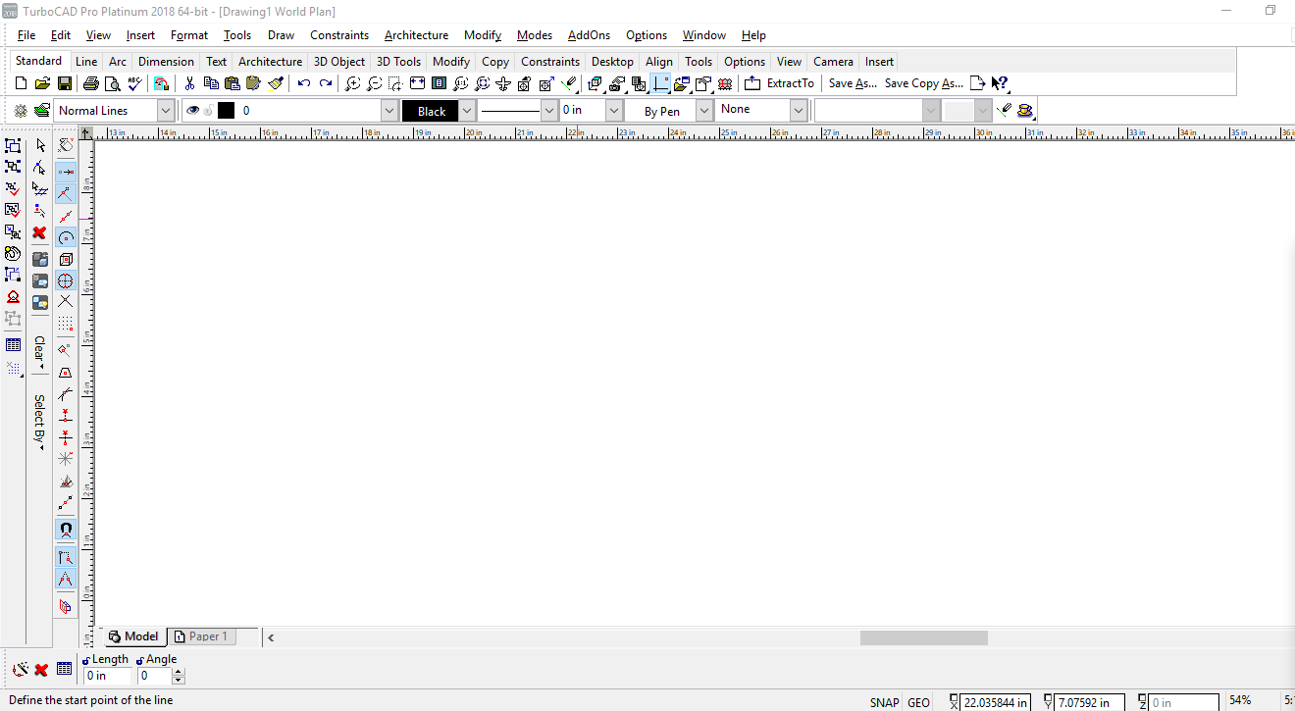1295x711 pixels.
Task: Click the left scroll arrow beside Paper 1
Action: (x=271, y=637)
